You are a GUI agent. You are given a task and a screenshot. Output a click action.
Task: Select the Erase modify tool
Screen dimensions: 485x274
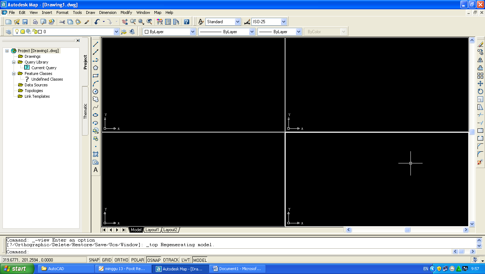click(x=480, y=44)
